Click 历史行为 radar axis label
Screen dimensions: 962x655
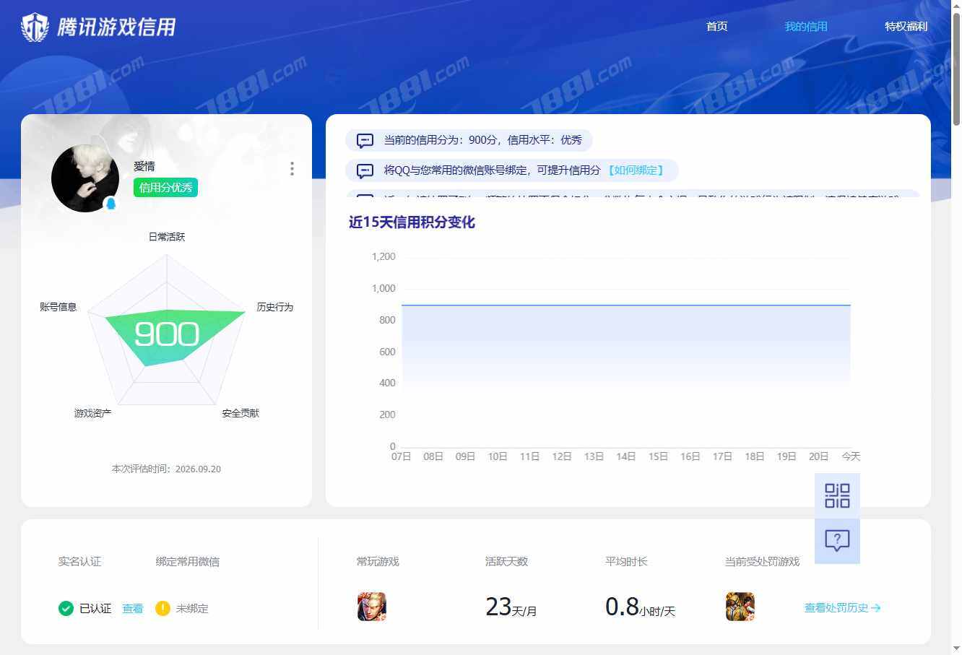click(275, 307)
